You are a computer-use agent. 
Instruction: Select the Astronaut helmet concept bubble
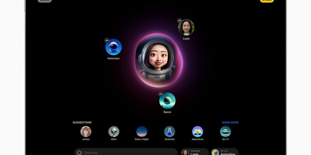114,47
